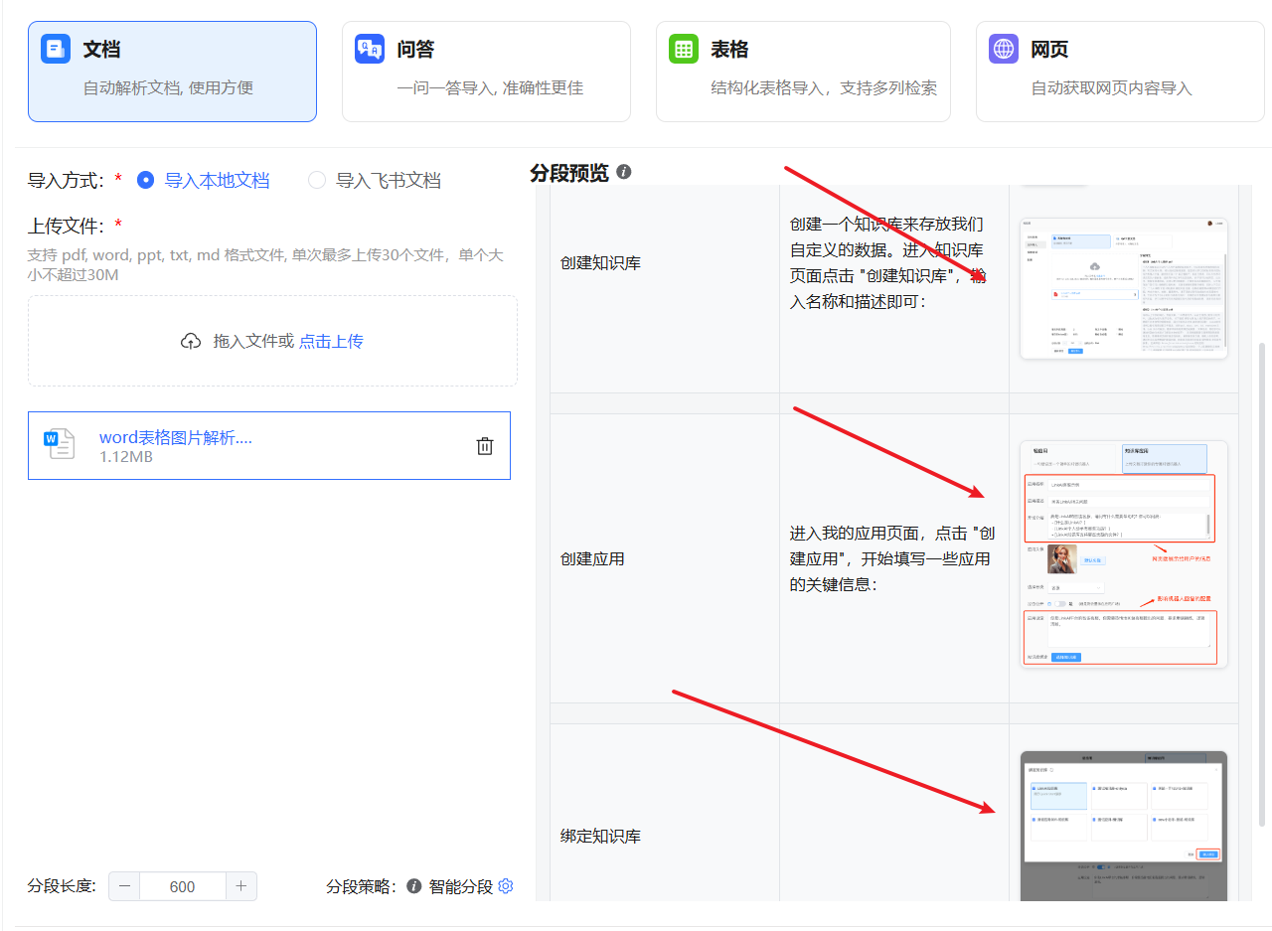Open the word表格图片解析 file link
Viewport: 1272px width, 931px height.
175,437
